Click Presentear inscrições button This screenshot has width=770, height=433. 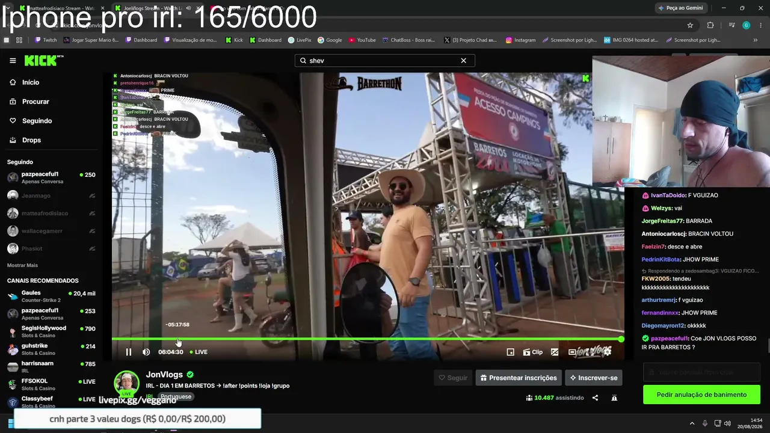coord(519,378)
